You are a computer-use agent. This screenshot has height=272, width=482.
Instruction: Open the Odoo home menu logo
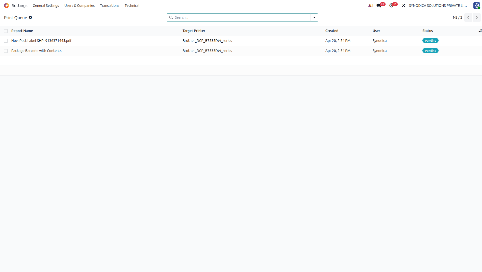click(x=7, y=6)
